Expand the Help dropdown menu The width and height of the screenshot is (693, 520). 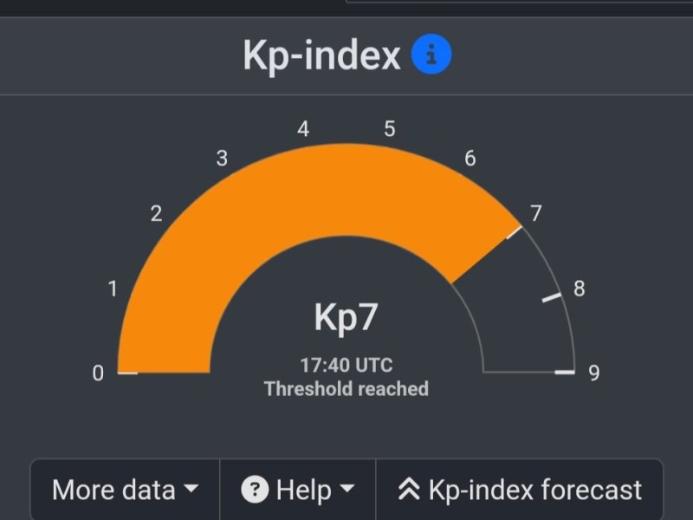[x=298, y=491]
